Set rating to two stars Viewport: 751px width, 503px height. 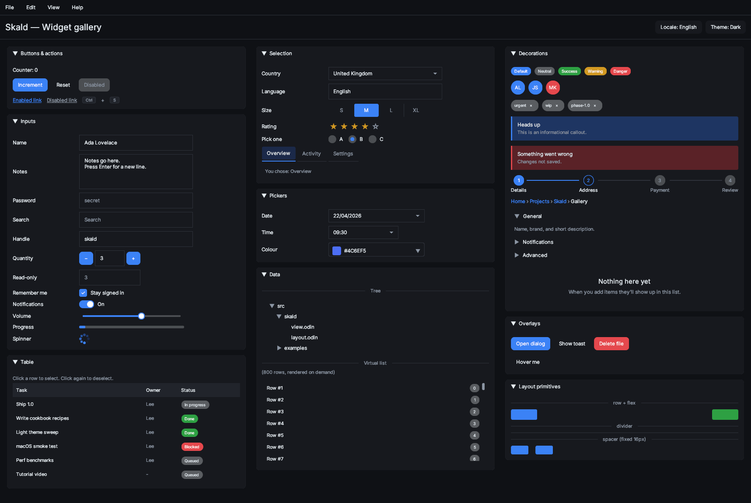[344, 127]
